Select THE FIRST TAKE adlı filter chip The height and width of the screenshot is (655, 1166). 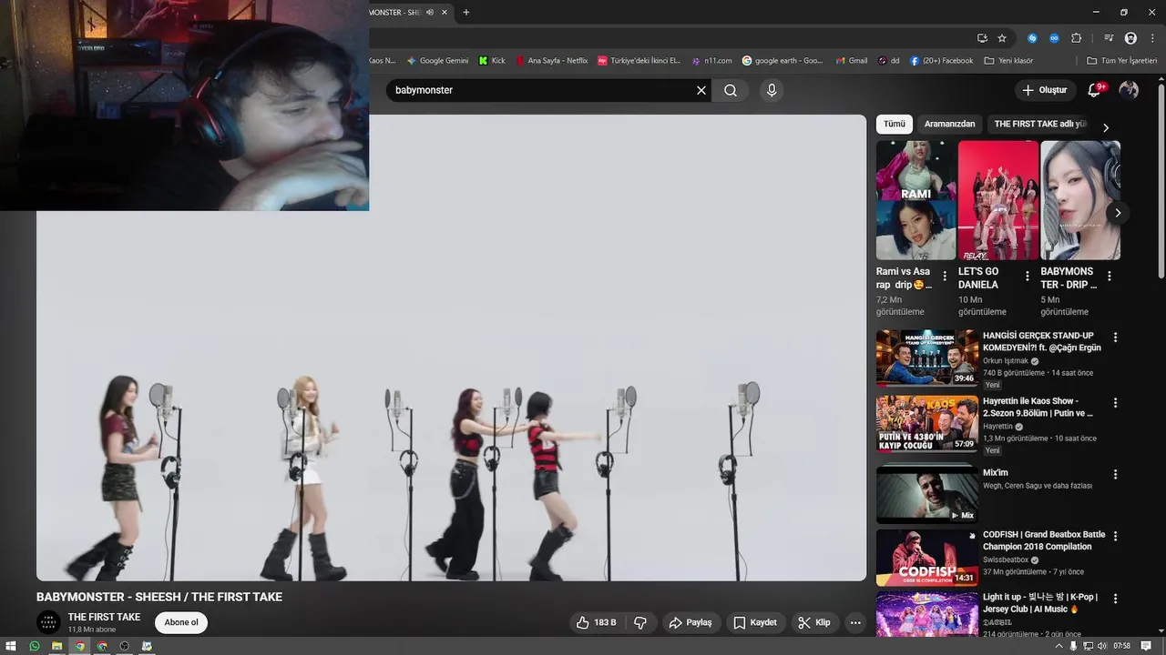(x=1040, y=124)
